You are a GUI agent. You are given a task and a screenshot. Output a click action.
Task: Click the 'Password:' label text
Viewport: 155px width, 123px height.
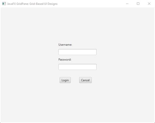click(x=65, y=60)
